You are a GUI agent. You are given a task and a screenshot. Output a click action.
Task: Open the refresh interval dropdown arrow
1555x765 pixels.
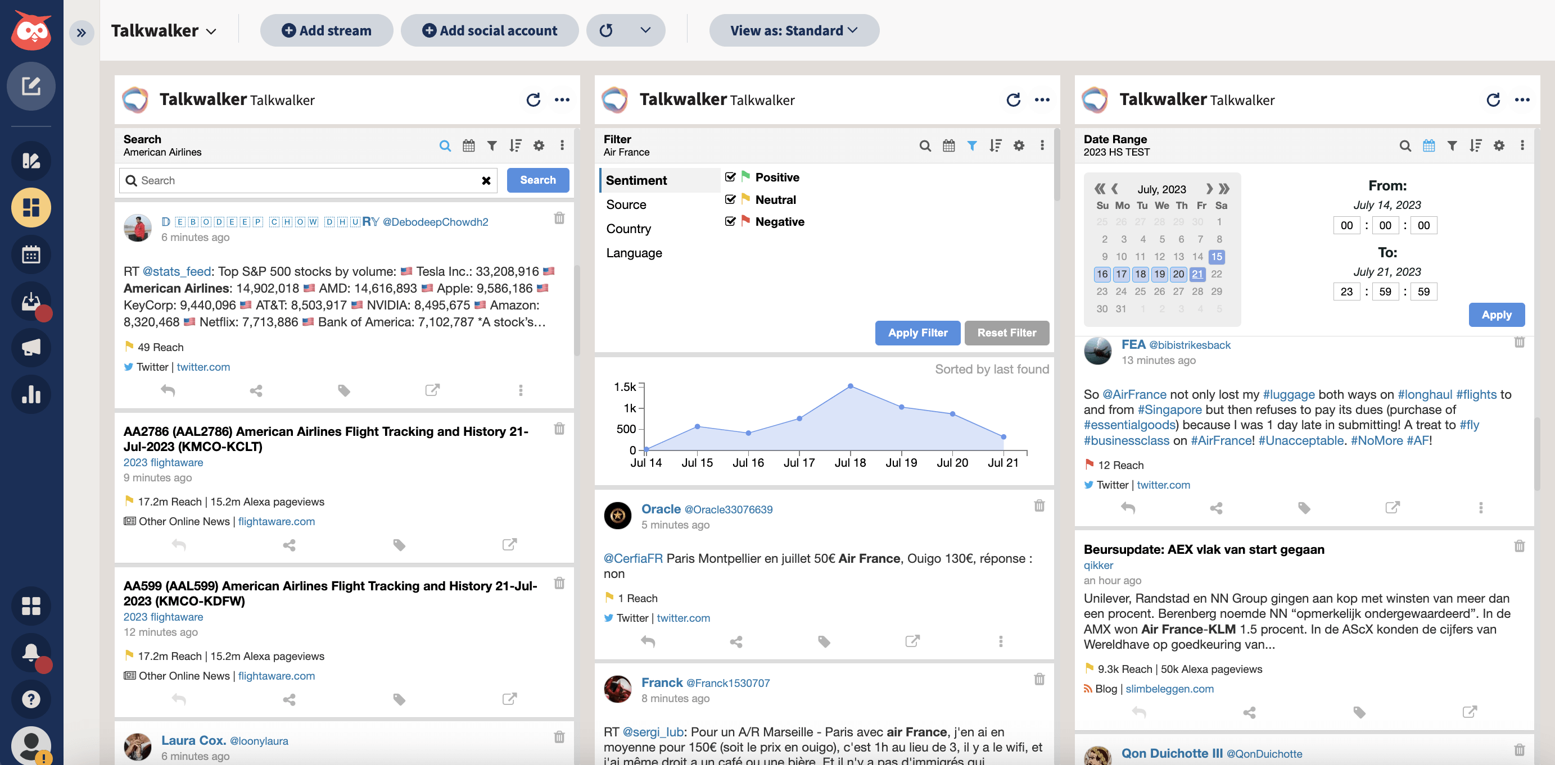[x=645, y=30]
